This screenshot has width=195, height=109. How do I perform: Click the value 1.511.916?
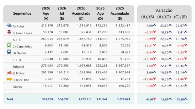click(x=84, y=25)
